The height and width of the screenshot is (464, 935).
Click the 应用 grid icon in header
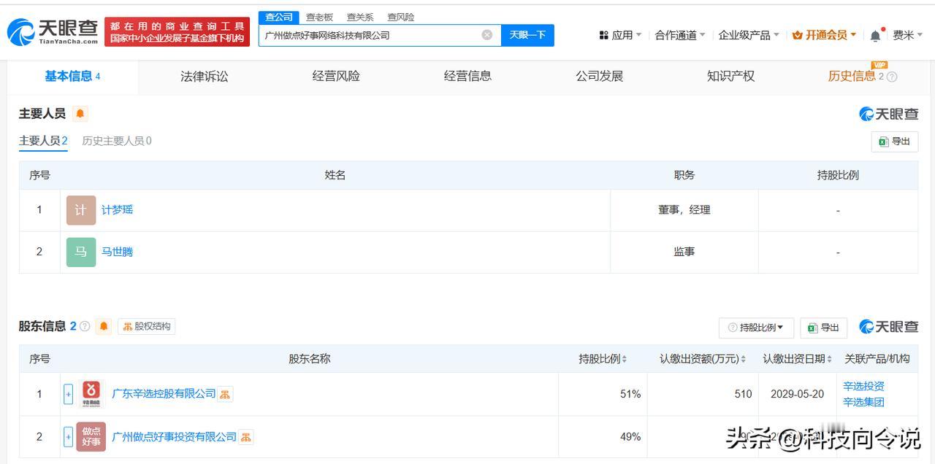[x=603, y=35]
